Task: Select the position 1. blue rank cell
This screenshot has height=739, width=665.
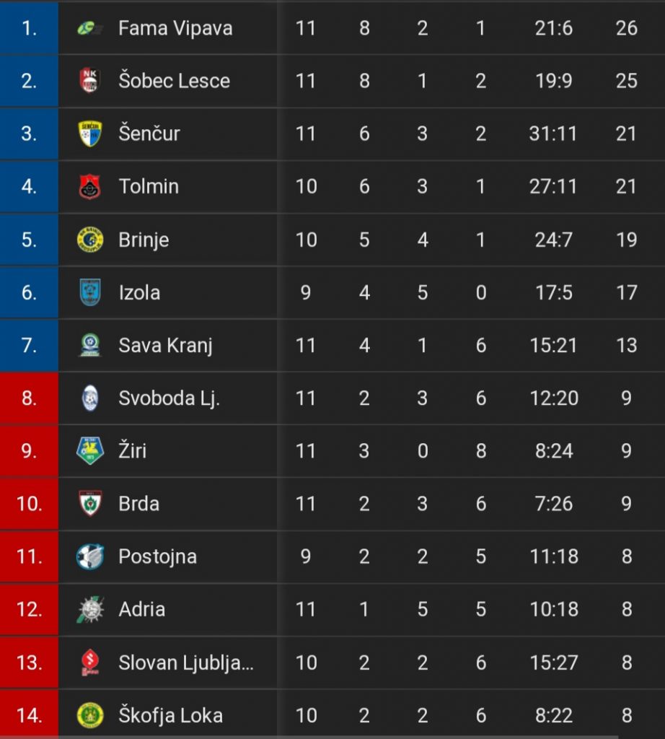Action: click(x=29, y=28)
